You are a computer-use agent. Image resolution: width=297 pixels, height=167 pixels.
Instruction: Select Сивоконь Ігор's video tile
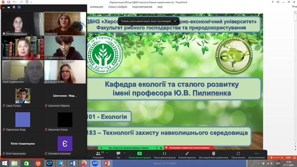(x=65, y=48)
